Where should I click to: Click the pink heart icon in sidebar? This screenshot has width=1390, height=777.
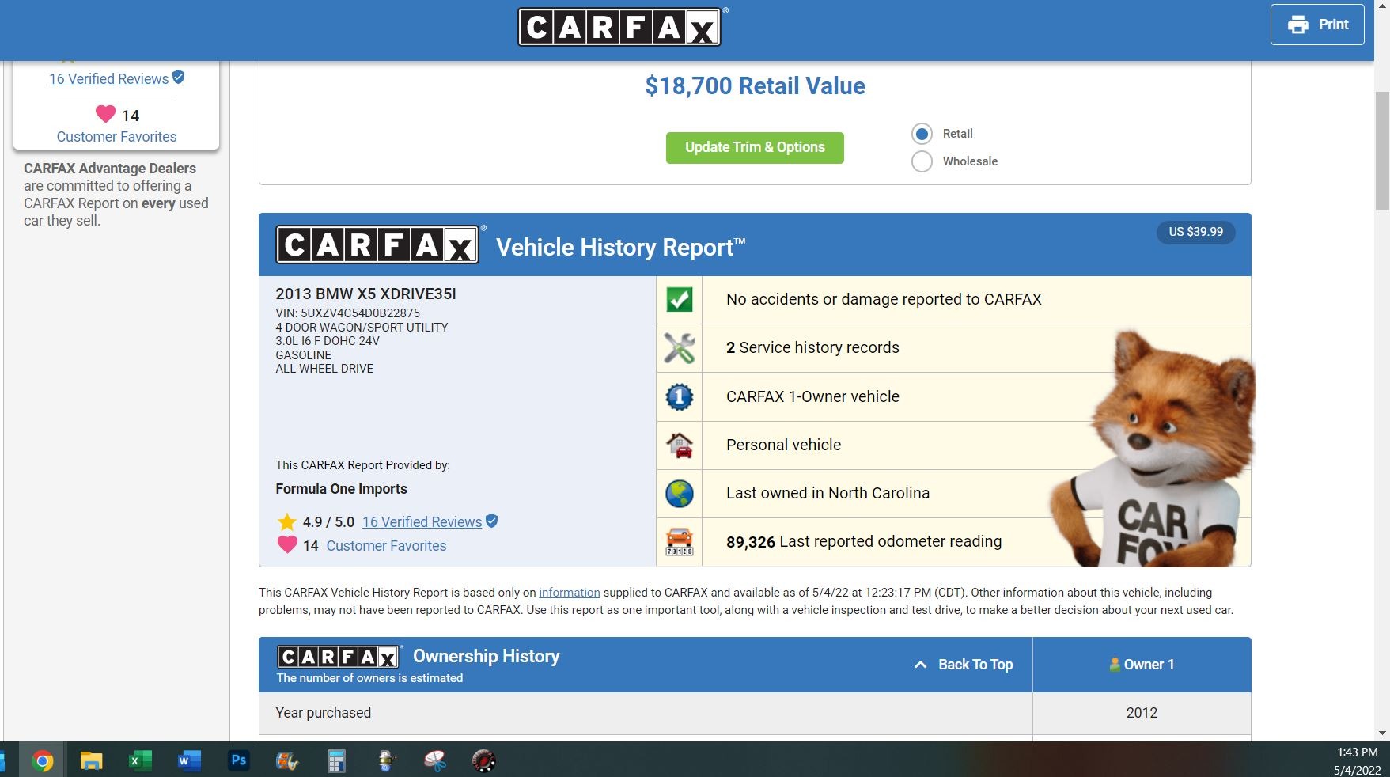105,114
